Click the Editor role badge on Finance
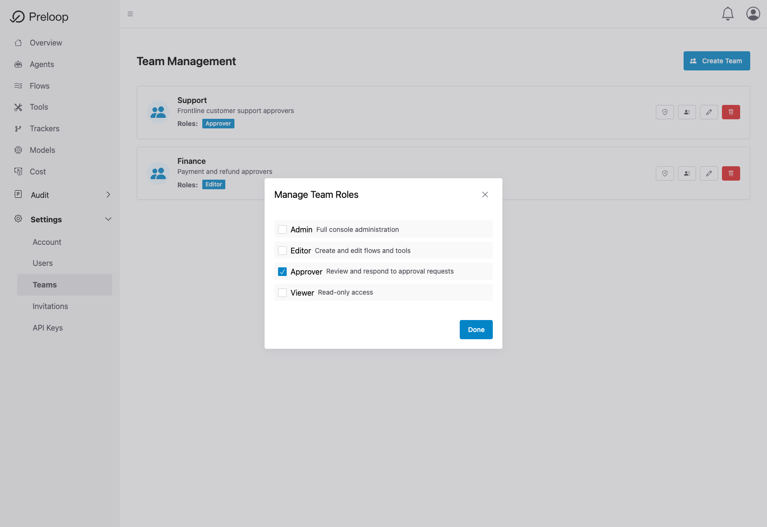Viewport: 767px width, 527px height. click(x=214, y=184)
